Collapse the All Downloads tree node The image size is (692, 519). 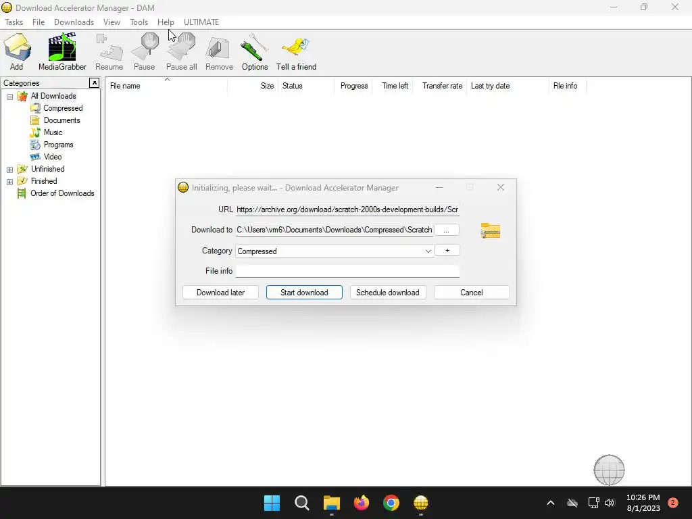point(9,97)
